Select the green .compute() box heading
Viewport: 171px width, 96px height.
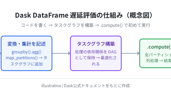159,47
